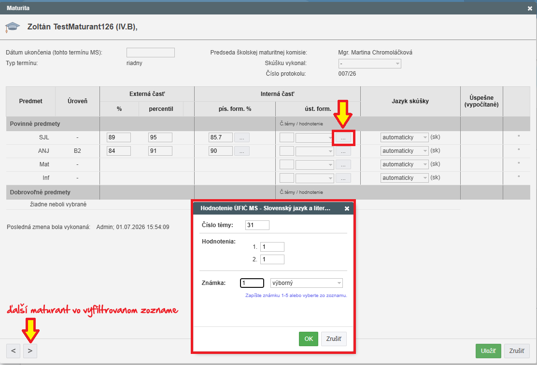Click the percentil column header

pos(161,109)
